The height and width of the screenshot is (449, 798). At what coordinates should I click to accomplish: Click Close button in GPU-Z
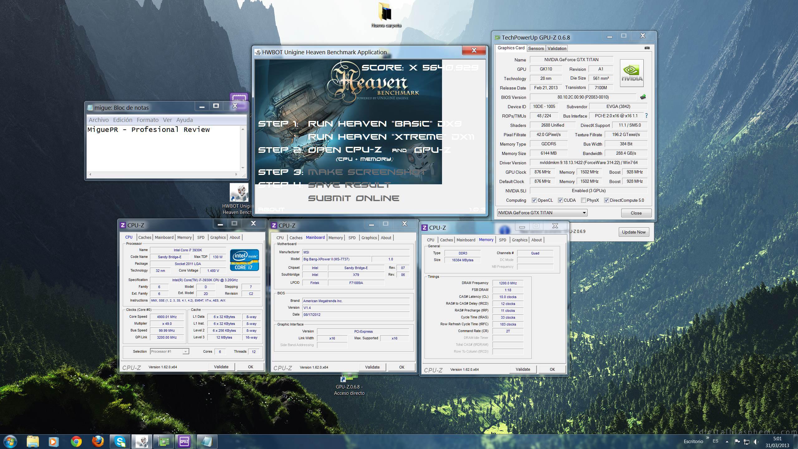point(636,213)
